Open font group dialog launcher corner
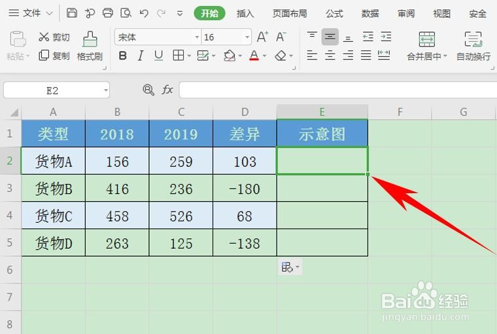 [x=294, y=68]
